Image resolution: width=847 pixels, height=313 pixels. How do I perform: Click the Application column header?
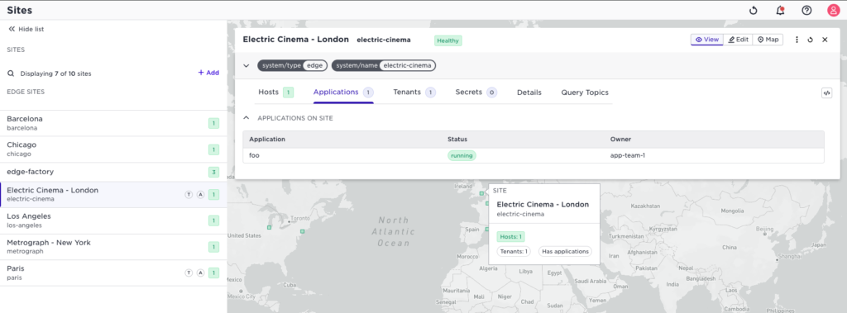coord(267,140)
